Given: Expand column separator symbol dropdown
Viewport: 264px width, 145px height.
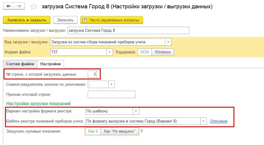Looking at the screenshot, I should tap(112, 85).
